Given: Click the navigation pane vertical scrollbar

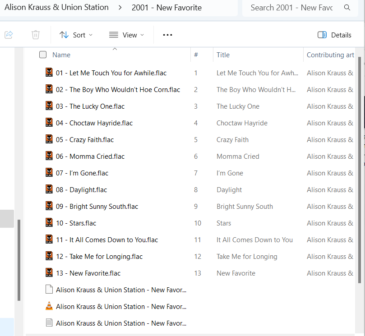Looking at the screenshot, I should coord(19,260).
